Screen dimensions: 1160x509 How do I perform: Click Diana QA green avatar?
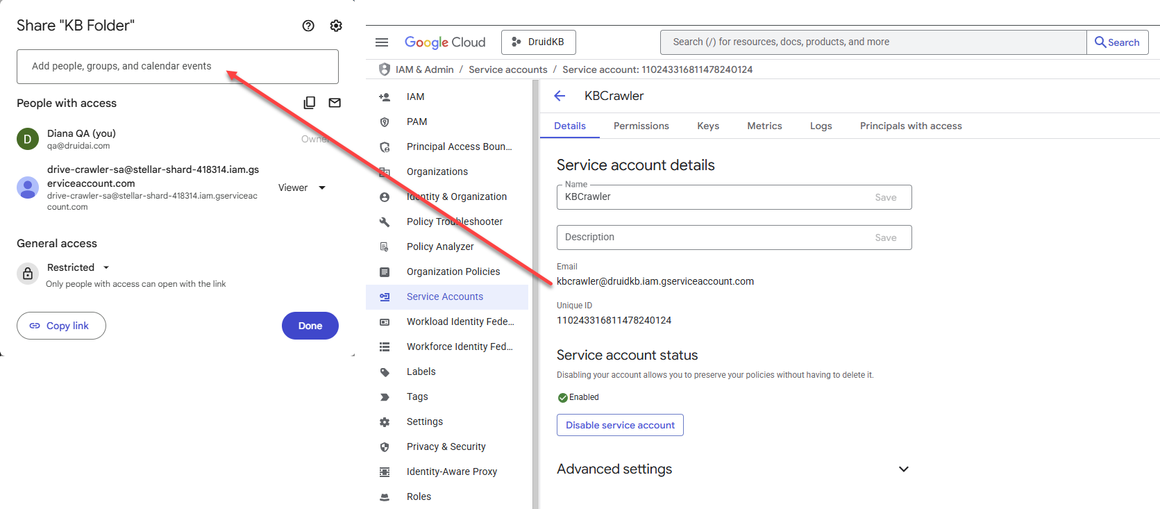pyautogui.click(x=28, y=139)
